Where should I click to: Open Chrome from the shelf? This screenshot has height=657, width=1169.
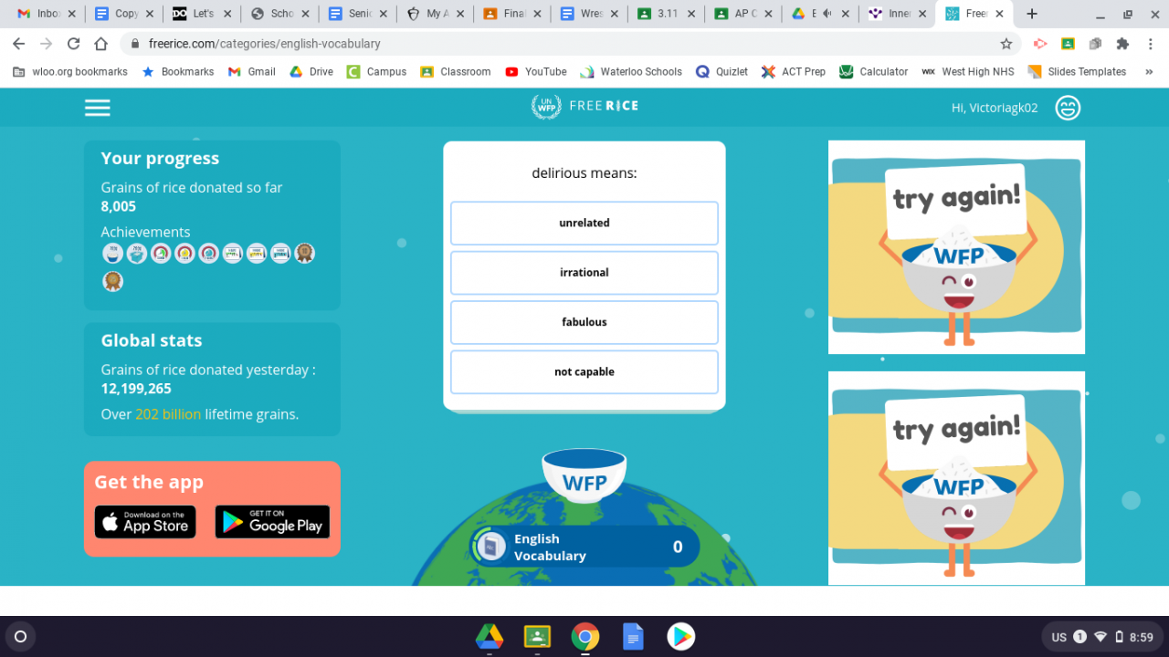(584, 636)
